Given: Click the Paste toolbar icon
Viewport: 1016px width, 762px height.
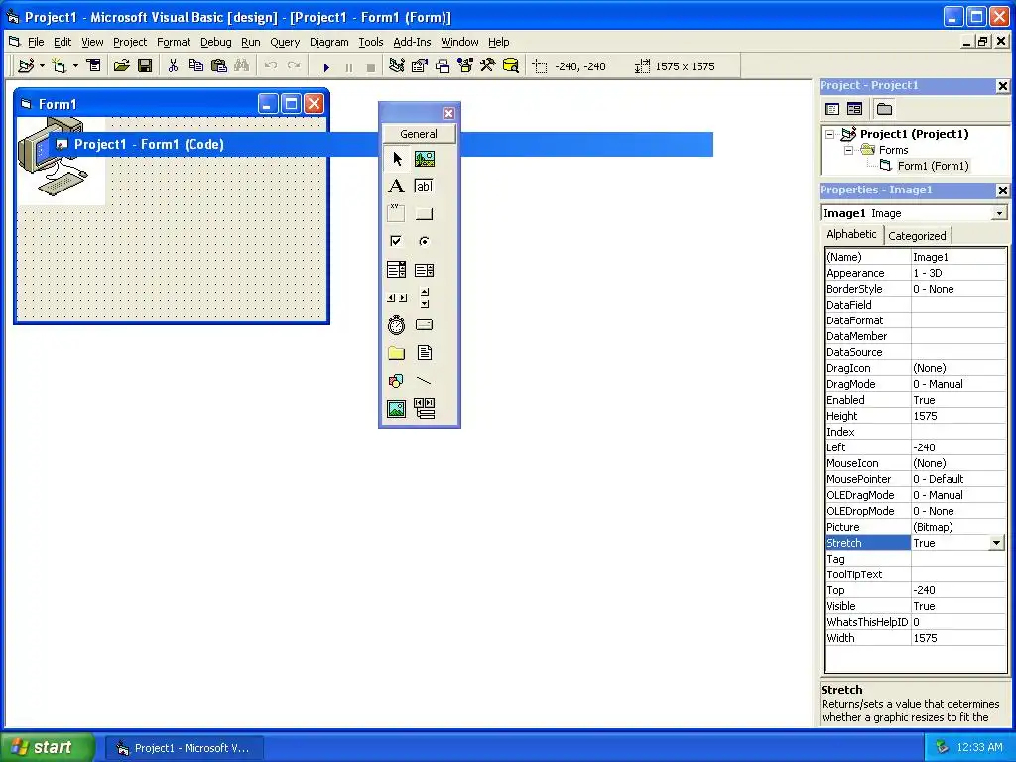Looking at the screenshot, I should point(219,66).
